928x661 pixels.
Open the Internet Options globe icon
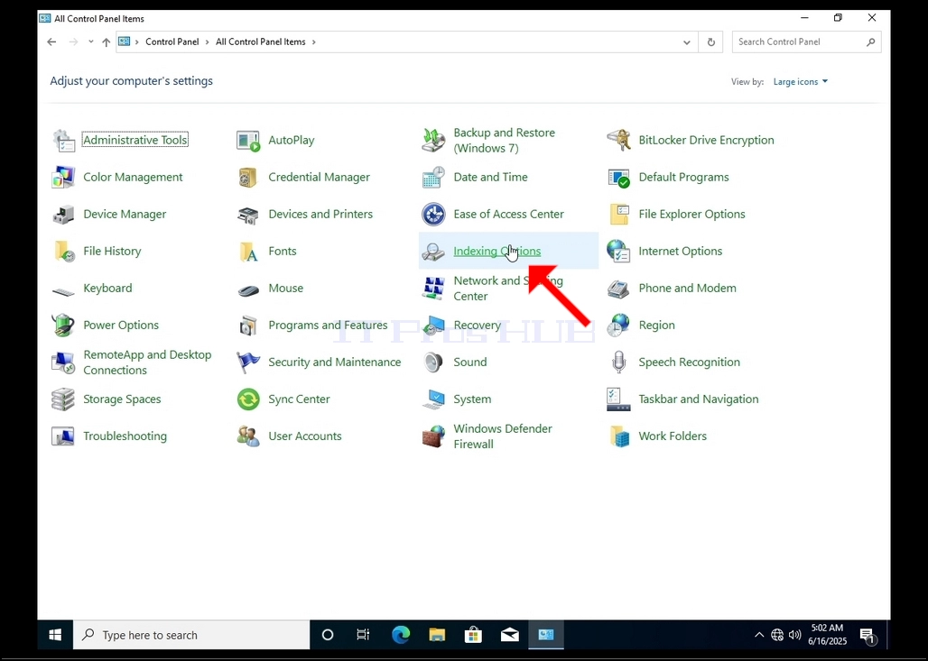coord(618,252)
